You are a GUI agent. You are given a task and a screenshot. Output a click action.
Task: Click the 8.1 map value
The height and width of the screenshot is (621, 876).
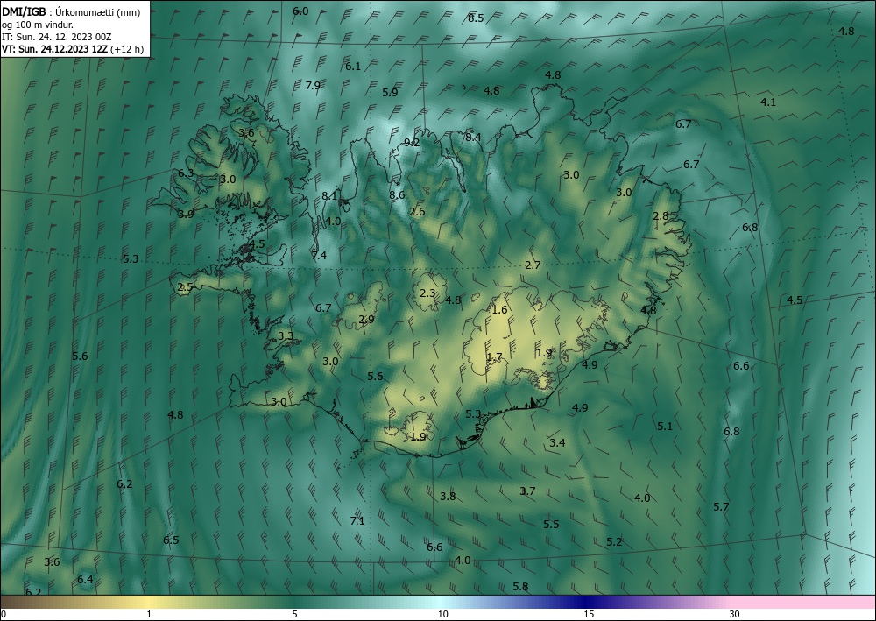pos(329,195)
